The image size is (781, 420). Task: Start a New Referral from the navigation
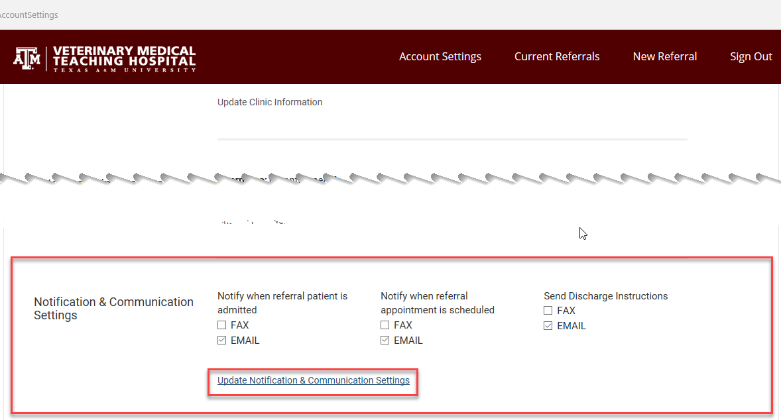664,57
